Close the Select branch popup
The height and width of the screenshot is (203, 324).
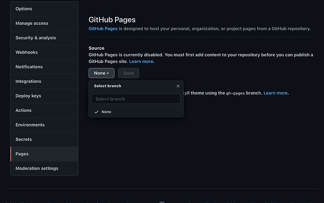[178, 86]
